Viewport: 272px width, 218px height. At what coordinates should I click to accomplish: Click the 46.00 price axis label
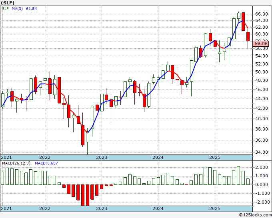coord(262,89)
